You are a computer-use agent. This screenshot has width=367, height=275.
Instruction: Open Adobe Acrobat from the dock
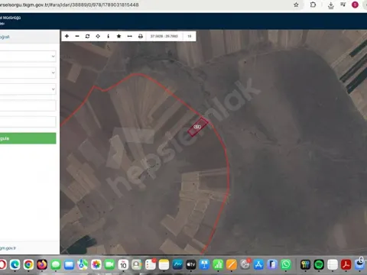[x=346, y=265]
